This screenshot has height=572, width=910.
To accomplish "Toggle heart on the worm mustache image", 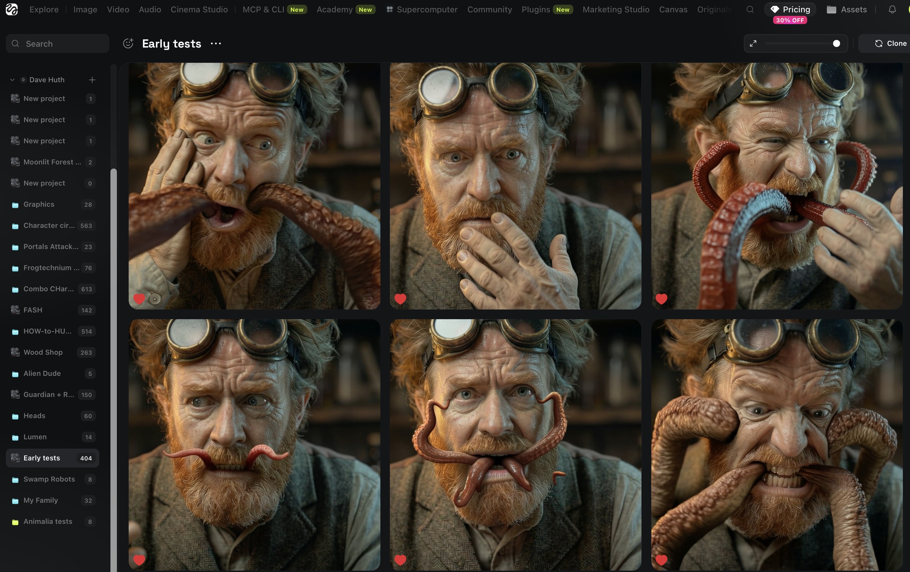I will pos(139,559).
